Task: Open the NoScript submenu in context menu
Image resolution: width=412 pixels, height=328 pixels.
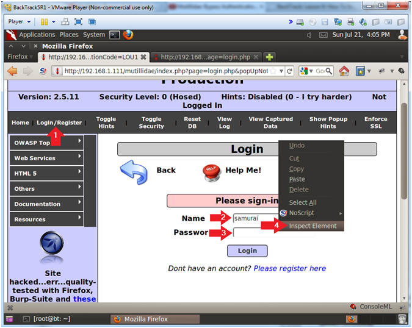Action: [311, 213]
